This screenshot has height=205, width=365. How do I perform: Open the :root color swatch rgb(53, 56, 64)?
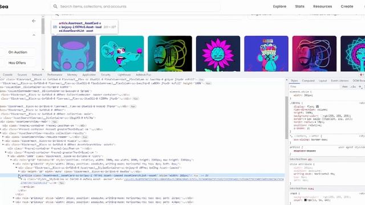tap(306, 200)
